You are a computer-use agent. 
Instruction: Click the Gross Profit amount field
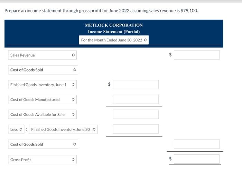[x=196, y=159]
